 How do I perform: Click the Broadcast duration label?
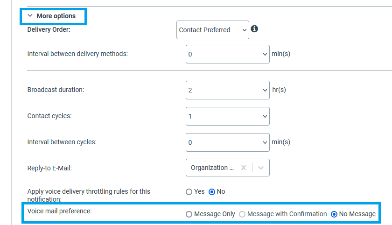coord(56,90)
